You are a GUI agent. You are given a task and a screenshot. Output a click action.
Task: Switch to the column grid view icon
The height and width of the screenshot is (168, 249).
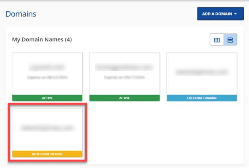(x=217, y=40)
